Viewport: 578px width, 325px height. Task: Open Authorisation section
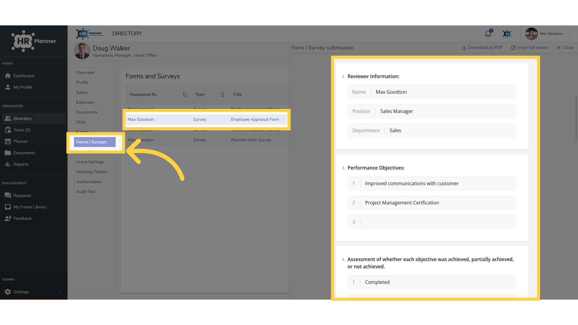pos(89,182)
